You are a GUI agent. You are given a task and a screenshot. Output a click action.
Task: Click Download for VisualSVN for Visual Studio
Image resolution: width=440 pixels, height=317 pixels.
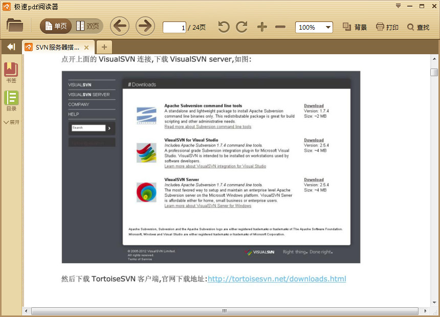(314, 140)
